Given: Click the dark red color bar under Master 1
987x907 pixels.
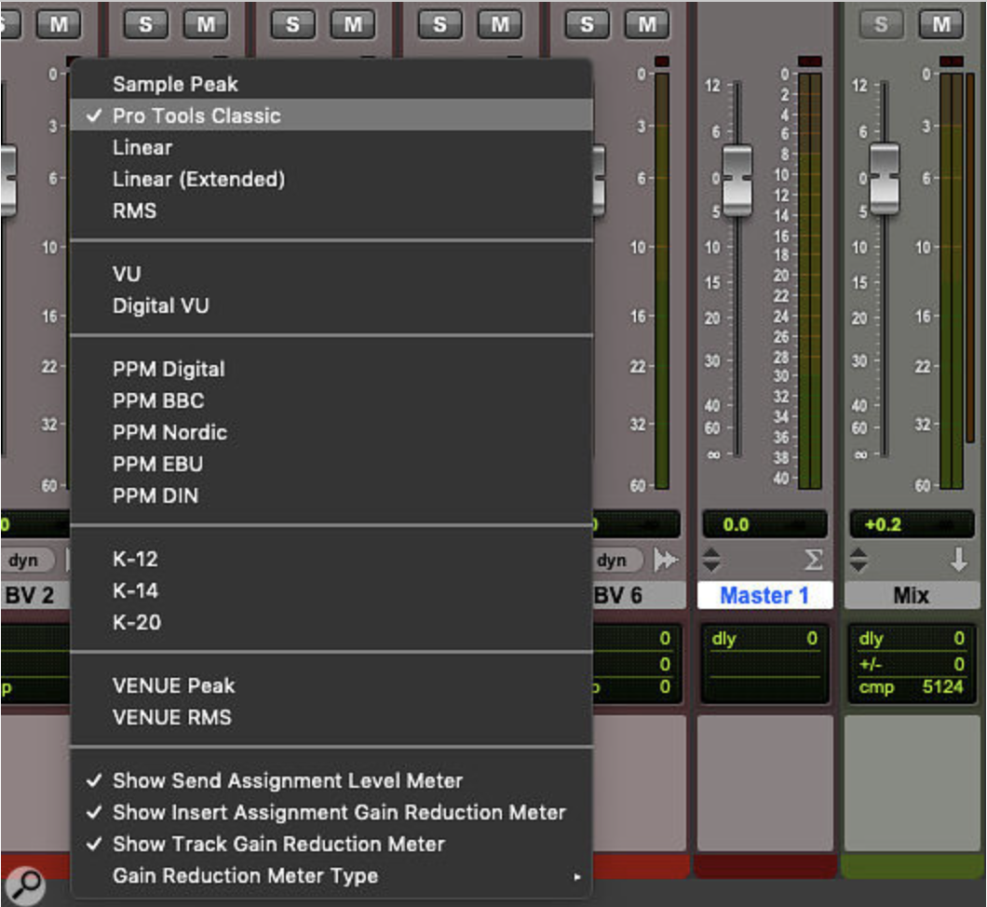Looking at the screenshot, I should 764,865.
